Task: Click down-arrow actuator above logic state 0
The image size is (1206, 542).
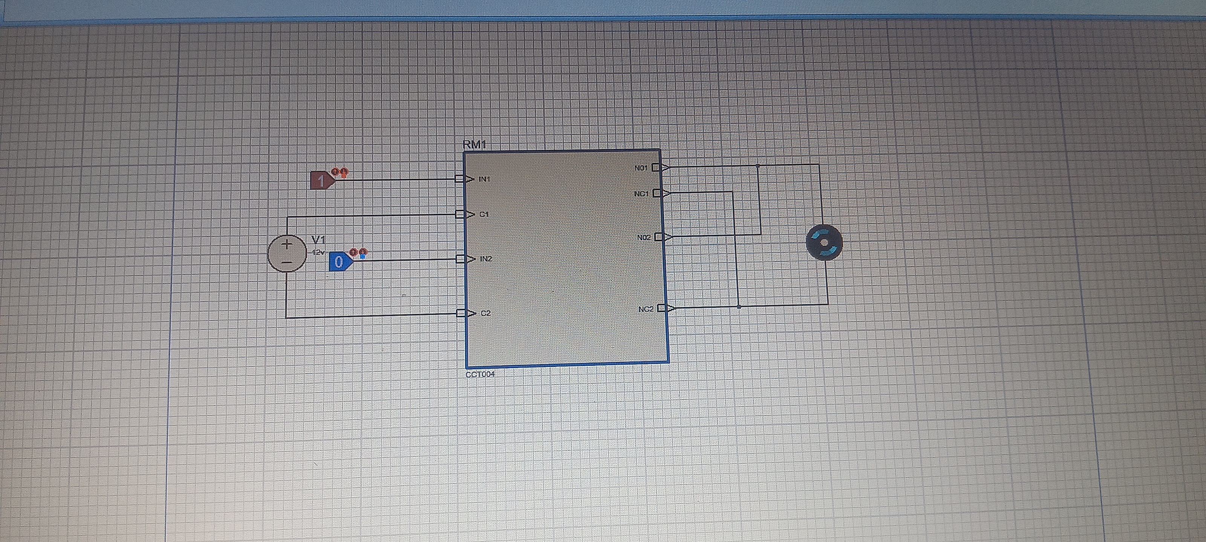Action: click(363, 253)
